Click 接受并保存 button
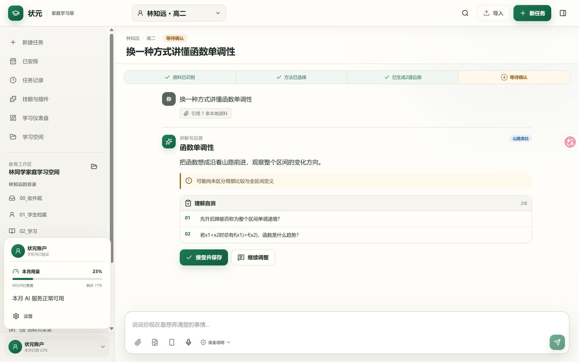This screenshot has width=579, height=362. 204,257
